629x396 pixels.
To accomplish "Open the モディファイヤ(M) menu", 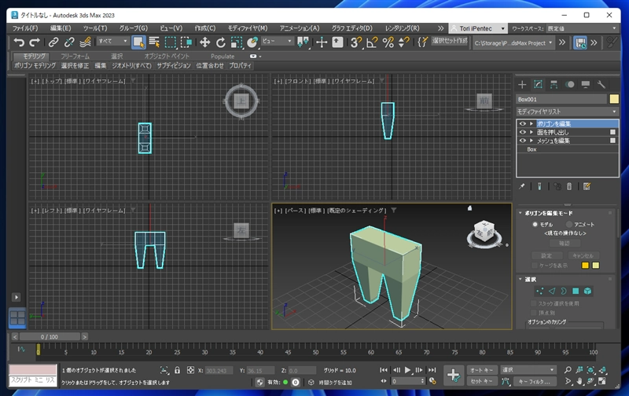I will coord(248,28).
